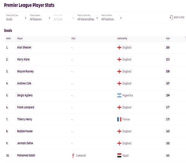Viewport: 186px width, 163px height.
Task: Click England flag in Harry Kane row
Action: [119, 59]
